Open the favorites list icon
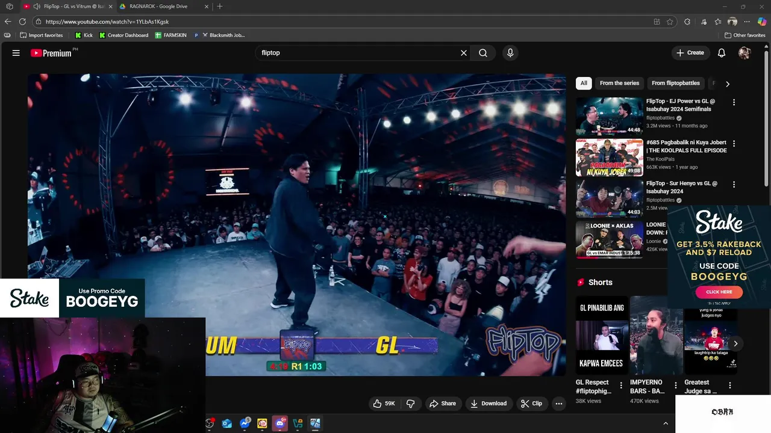771x433 pixels. pos(718,22)
